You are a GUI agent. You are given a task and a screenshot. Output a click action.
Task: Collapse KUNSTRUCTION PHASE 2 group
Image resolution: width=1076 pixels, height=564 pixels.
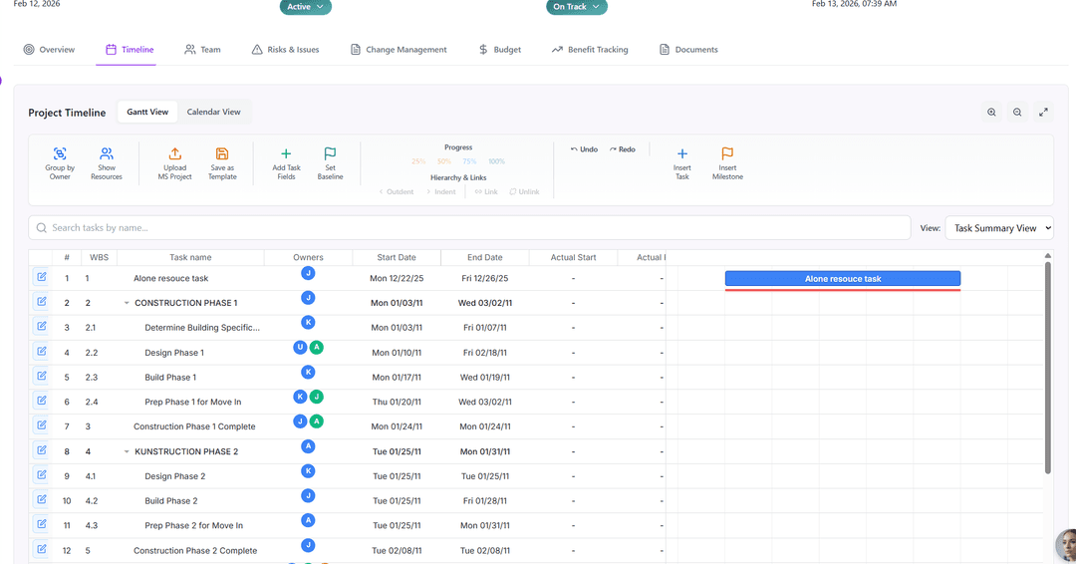coord(127,451)
